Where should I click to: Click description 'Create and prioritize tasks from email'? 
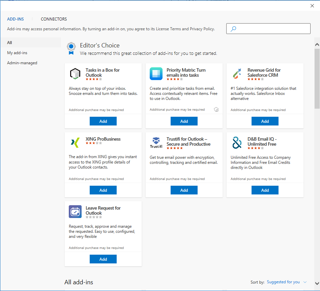pyautogui.click(x=183, y=94)
